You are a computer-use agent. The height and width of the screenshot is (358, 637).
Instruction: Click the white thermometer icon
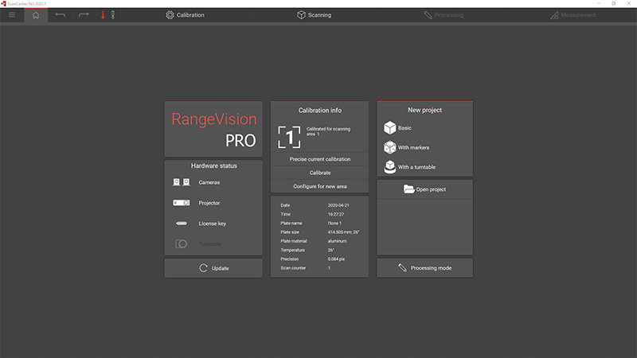pos(113,15)
